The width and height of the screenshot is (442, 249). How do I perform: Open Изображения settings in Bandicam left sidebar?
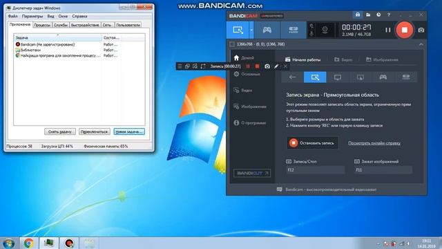click(250, 107)
